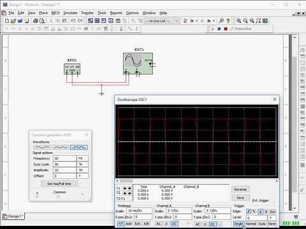Open the help question mark icon
306x229 pixels.
click(x=228, y=21)
